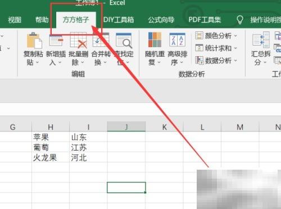
Task: Open the PDF工具集 tab
Action: point(205,20)
